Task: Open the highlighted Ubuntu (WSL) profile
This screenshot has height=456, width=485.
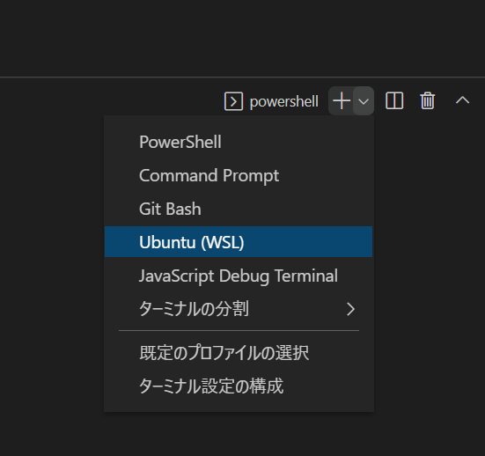Action: pyautogui.click(x=239, y=241)
